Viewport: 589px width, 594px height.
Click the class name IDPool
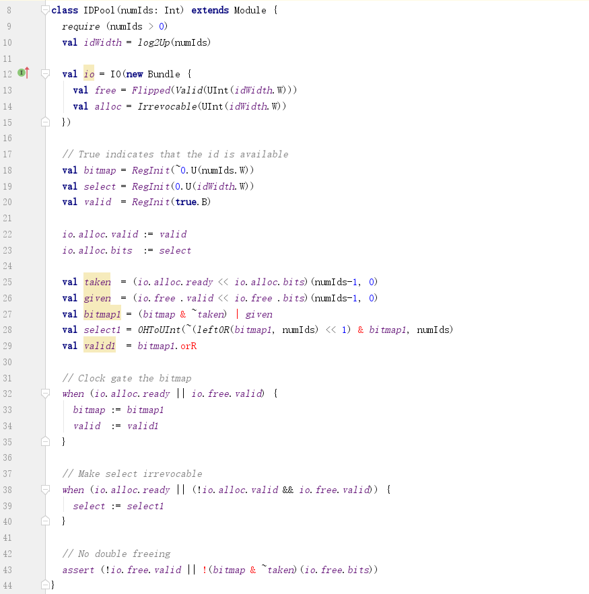(99, 10)
